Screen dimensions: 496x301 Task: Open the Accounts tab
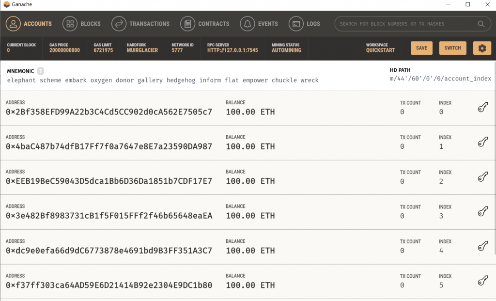pyautogui.click(x=29, y=24)
